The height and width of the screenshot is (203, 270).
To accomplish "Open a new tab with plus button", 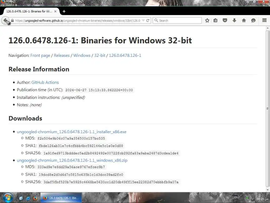I will click(x=64, y=11).
